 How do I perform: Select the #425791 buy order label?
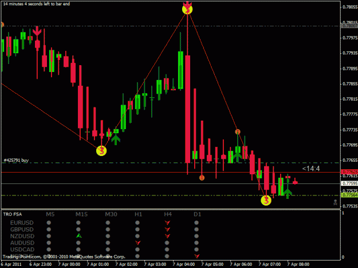(16, 160)
